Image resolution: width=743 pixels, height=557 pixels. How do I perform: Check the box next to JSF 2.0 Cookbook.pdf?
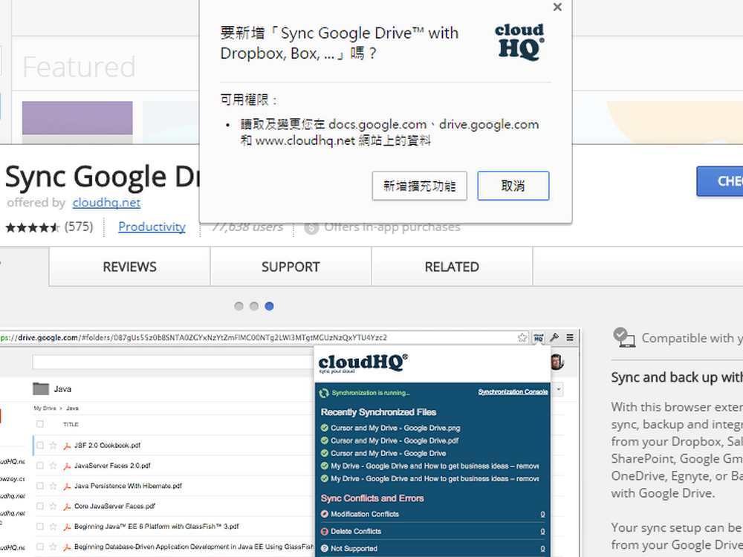click(41, 445)
